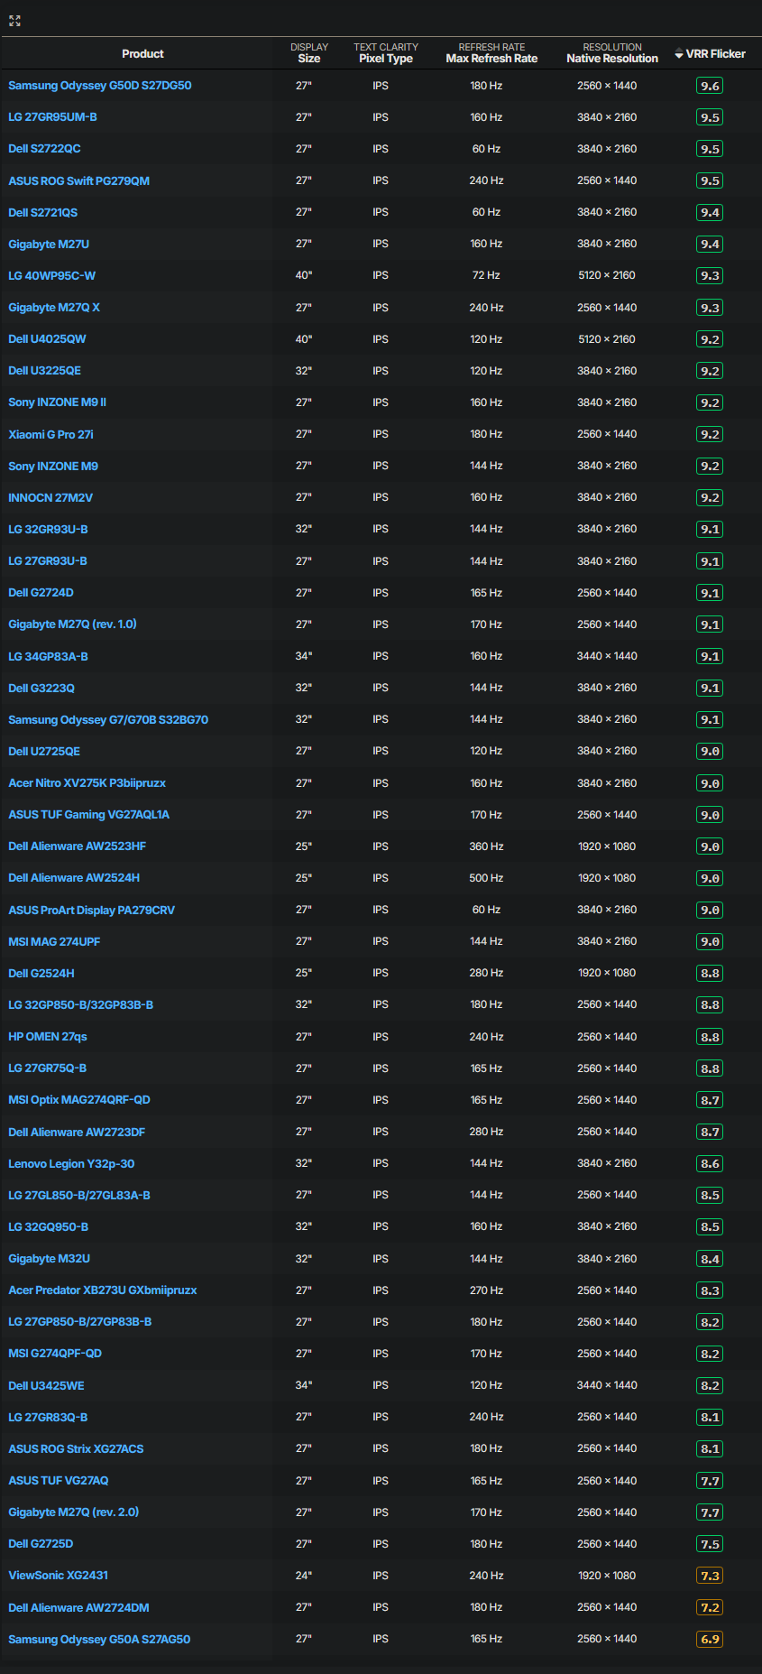The height and width of the screenshot is (1674, 762).
Task: Open Dell U4025QW product link
Action: tap(47, 339)
